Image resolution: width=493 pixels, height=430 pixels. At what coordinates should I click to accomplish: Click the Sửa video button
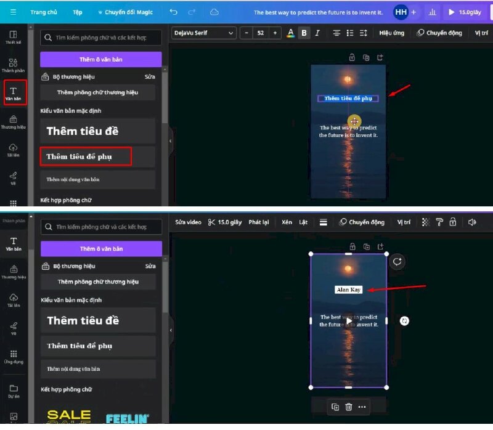coord(188,222)
